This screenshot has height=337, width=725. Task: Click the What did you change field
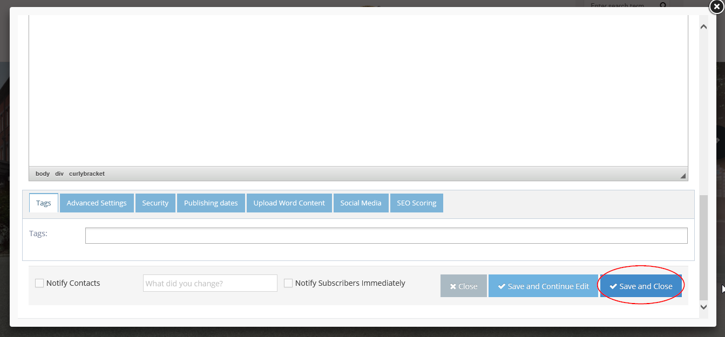click(x=209, y=283)
